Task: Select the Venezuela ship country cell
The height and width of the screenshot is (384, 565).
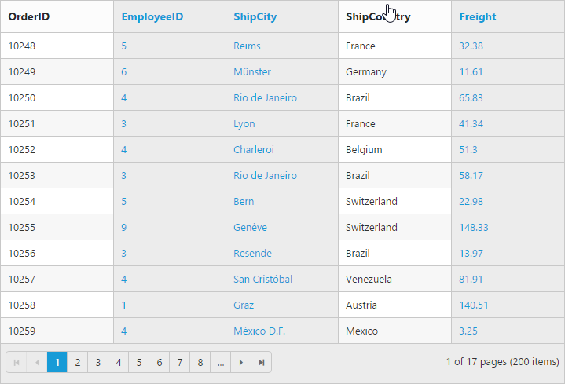Action: pos(369,279)
